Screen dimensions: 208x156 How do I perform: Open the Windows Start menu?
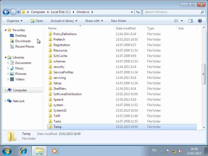[x=7, y=151]
